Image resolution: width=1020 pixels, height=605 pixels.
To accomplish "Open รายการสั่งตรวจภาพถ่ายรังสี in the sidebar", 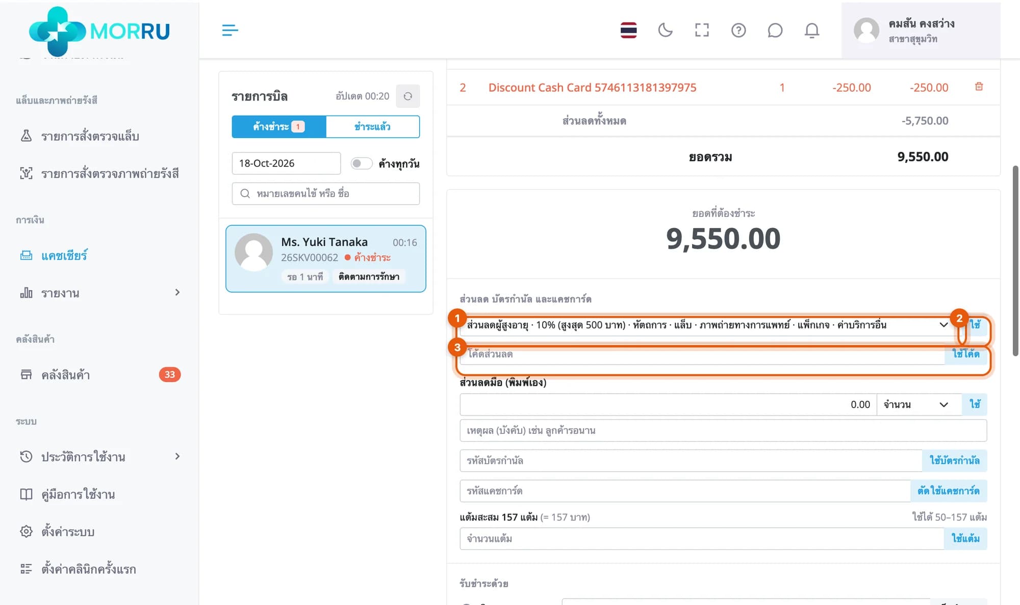I will (x=99, y=174).
